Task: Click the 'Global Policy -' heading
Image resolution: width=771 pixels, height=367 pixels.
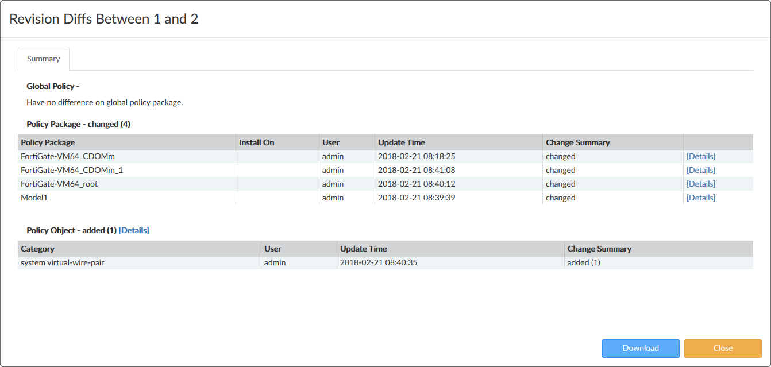Action: (x=52, y=86)
